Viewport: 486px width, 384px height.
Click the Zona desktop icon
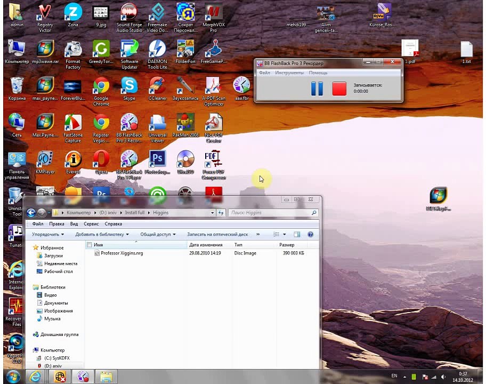coord(73,15)
